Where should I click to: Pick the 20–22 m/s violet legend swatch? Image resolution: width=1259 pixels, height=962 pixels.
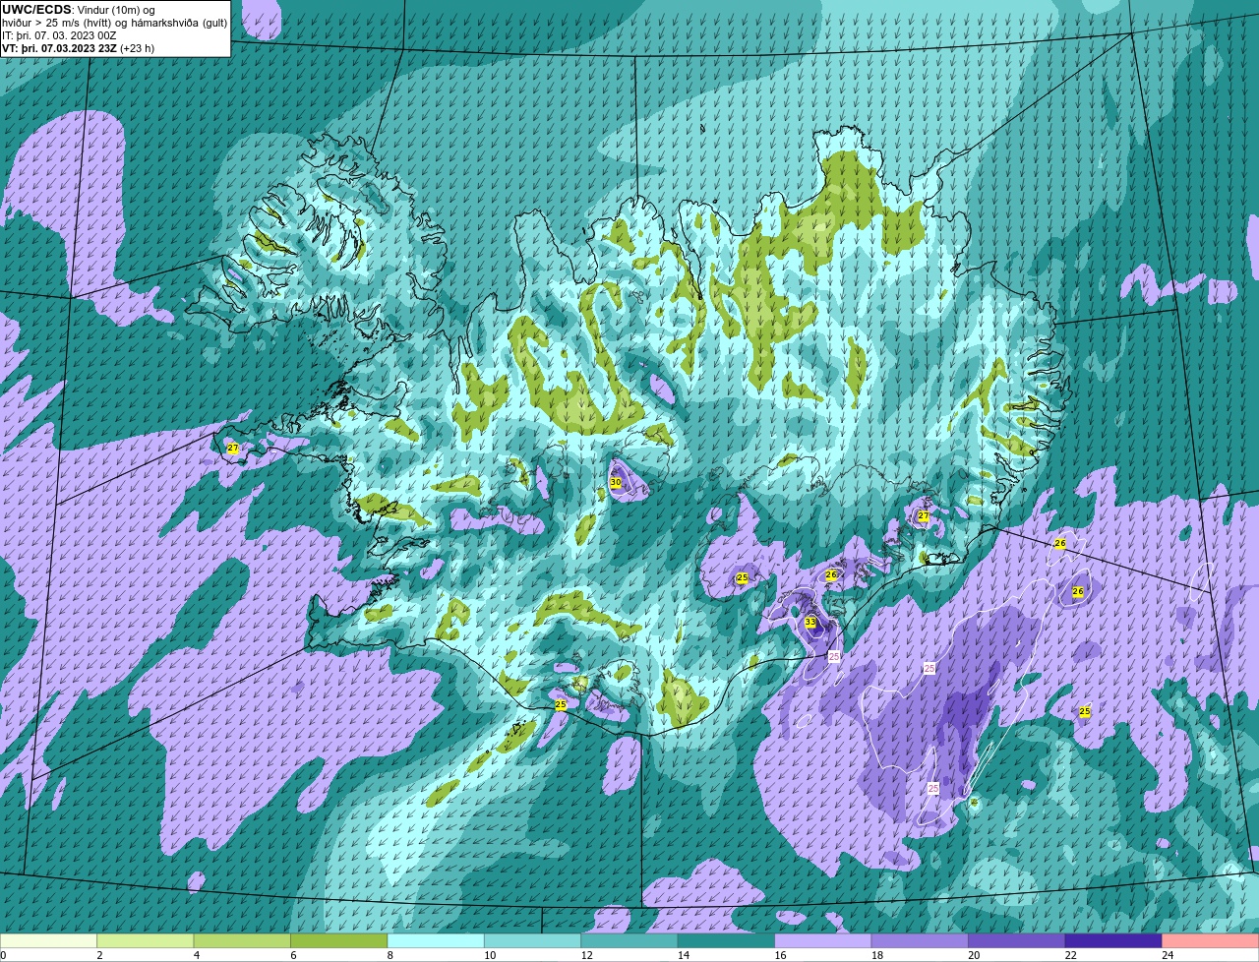(1017, 941)
